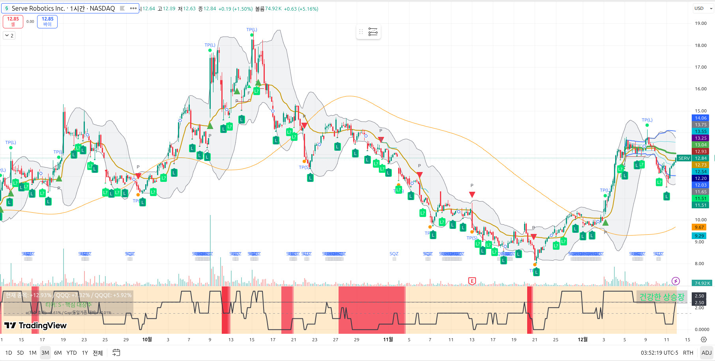
Task: Open the three-dots more menu in legend
Action: [133, 8]
